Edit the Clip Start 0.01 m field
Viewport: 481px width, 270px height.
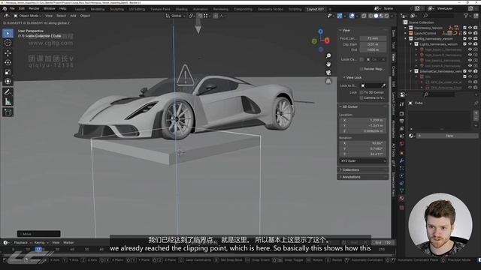(373, 44)
